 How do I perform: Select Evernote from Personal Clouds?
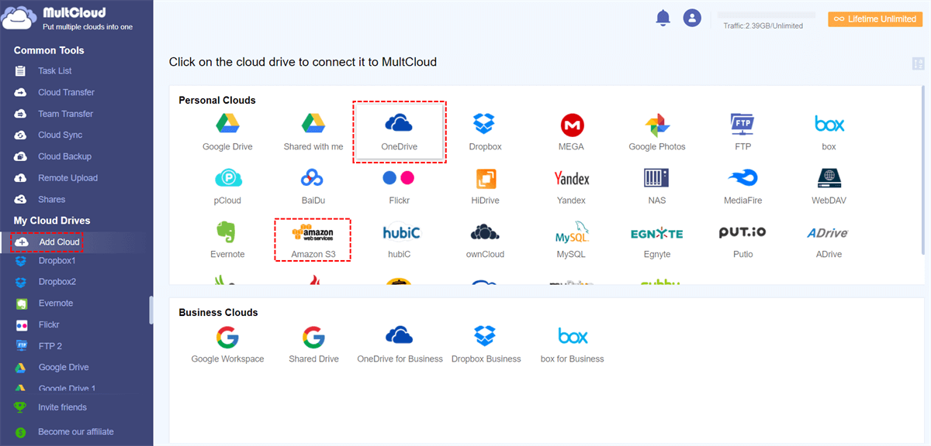coord(227,240)
